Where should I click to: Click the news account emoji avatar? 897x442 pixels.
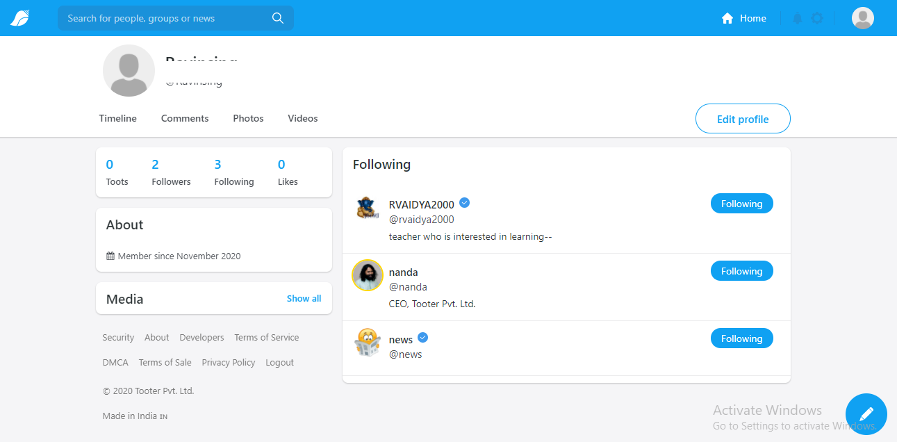(x=368, y=343)
